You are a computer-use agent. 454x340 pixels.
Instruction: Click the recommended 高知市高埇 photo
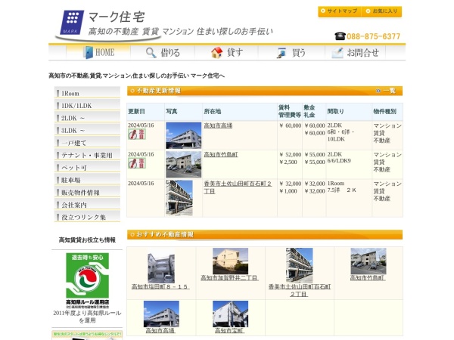tap(161, 314)
